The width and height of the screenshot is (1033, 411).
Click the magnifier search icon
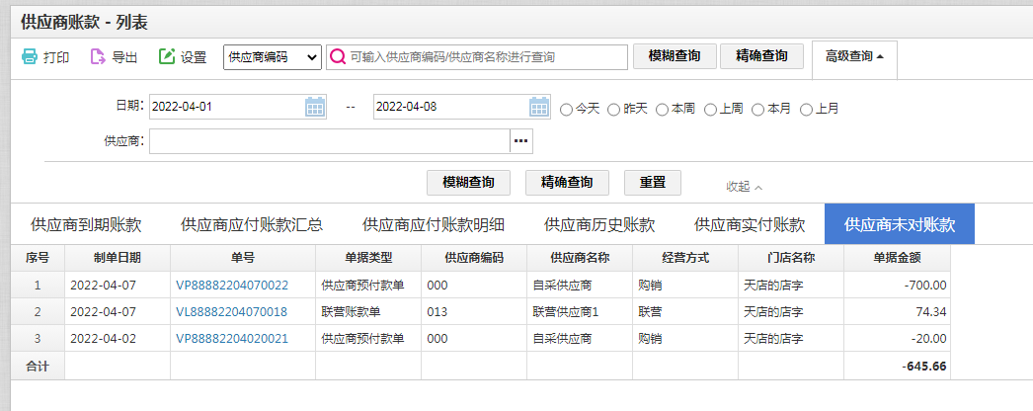[338, 57]
